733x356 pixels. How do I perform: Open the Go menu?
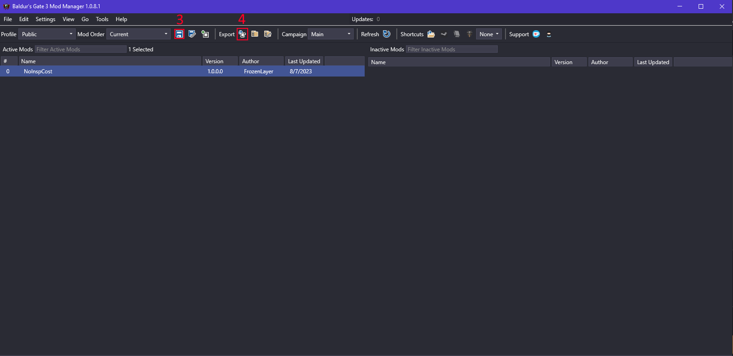(85, 19)
